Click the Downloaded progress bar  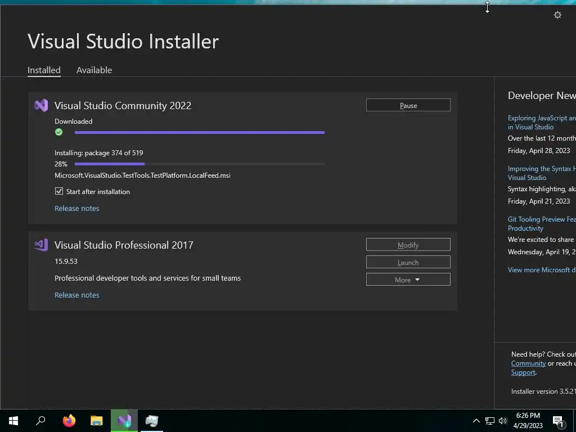200,132
